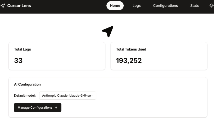Screen dimensions: 214x123
Task: Toggle the light/dark theme sun icon
Action: pyautogui.click(x=212, y=5)
